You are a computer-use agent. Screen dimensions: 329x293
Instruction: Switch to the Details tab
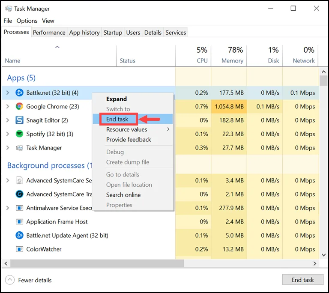153,33
